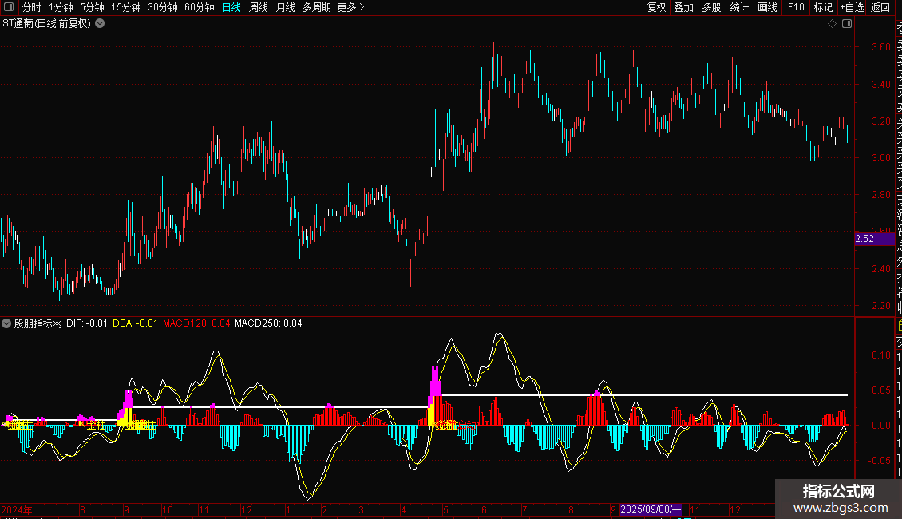Image resolution: width=902 pixels, height=519 pixels.
Task: Select the 日线 daily chart tab
Action: [231, 7]
